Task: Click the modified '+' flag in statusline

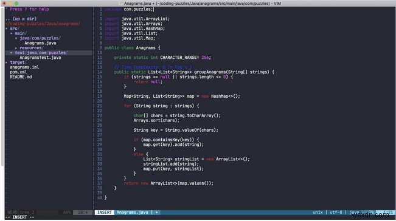Action: pyautogui.click(x=156, y=212)
